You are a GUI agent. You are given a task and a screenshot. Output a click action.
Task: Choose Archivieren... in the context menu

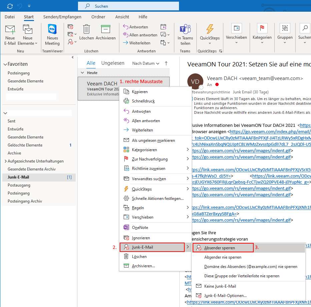(x=155, y=266)
